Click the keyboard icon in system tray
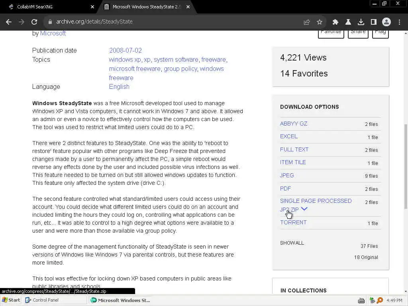Viewport: 408px width, 306px height. pyautogui.click(x=361, y=300)
